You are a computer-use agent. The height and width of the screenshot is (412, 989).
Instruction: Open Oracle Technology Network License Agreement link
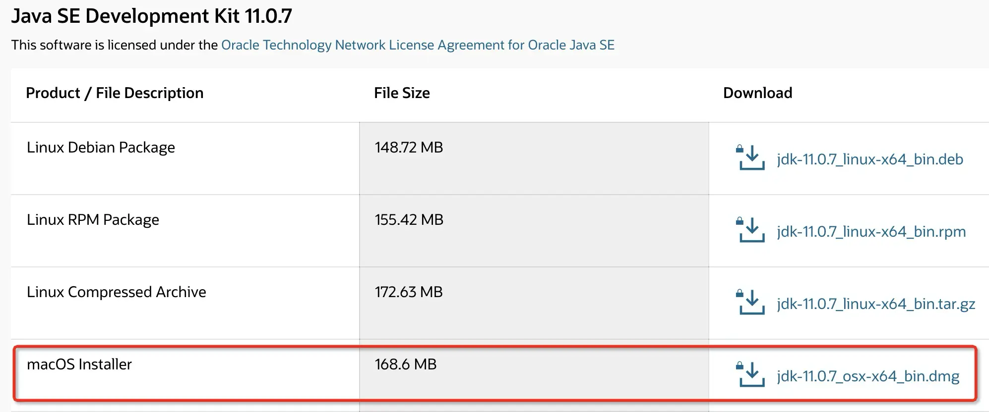[x=418, y=45]
